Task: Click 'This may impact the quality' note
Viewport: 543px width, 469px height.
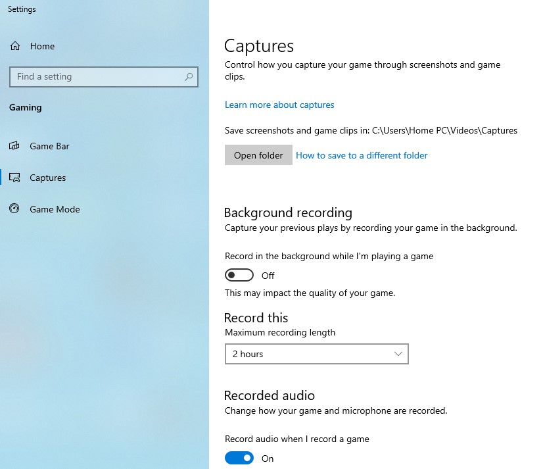Action: 310,293
